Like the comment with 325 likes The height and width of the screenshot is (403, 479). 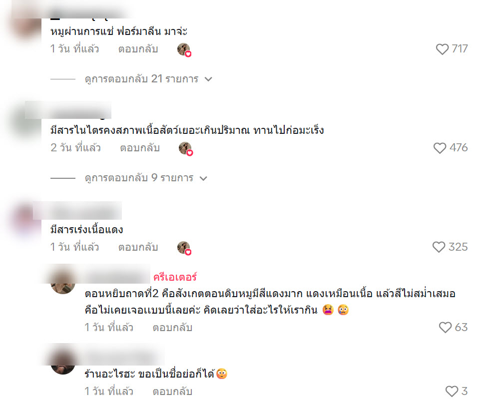point(439,247)
